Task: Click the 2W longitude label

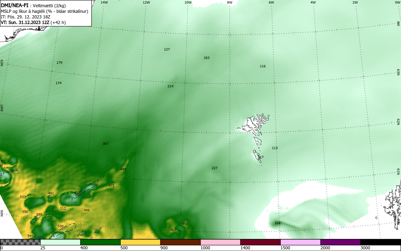Action: pos(355,2)
